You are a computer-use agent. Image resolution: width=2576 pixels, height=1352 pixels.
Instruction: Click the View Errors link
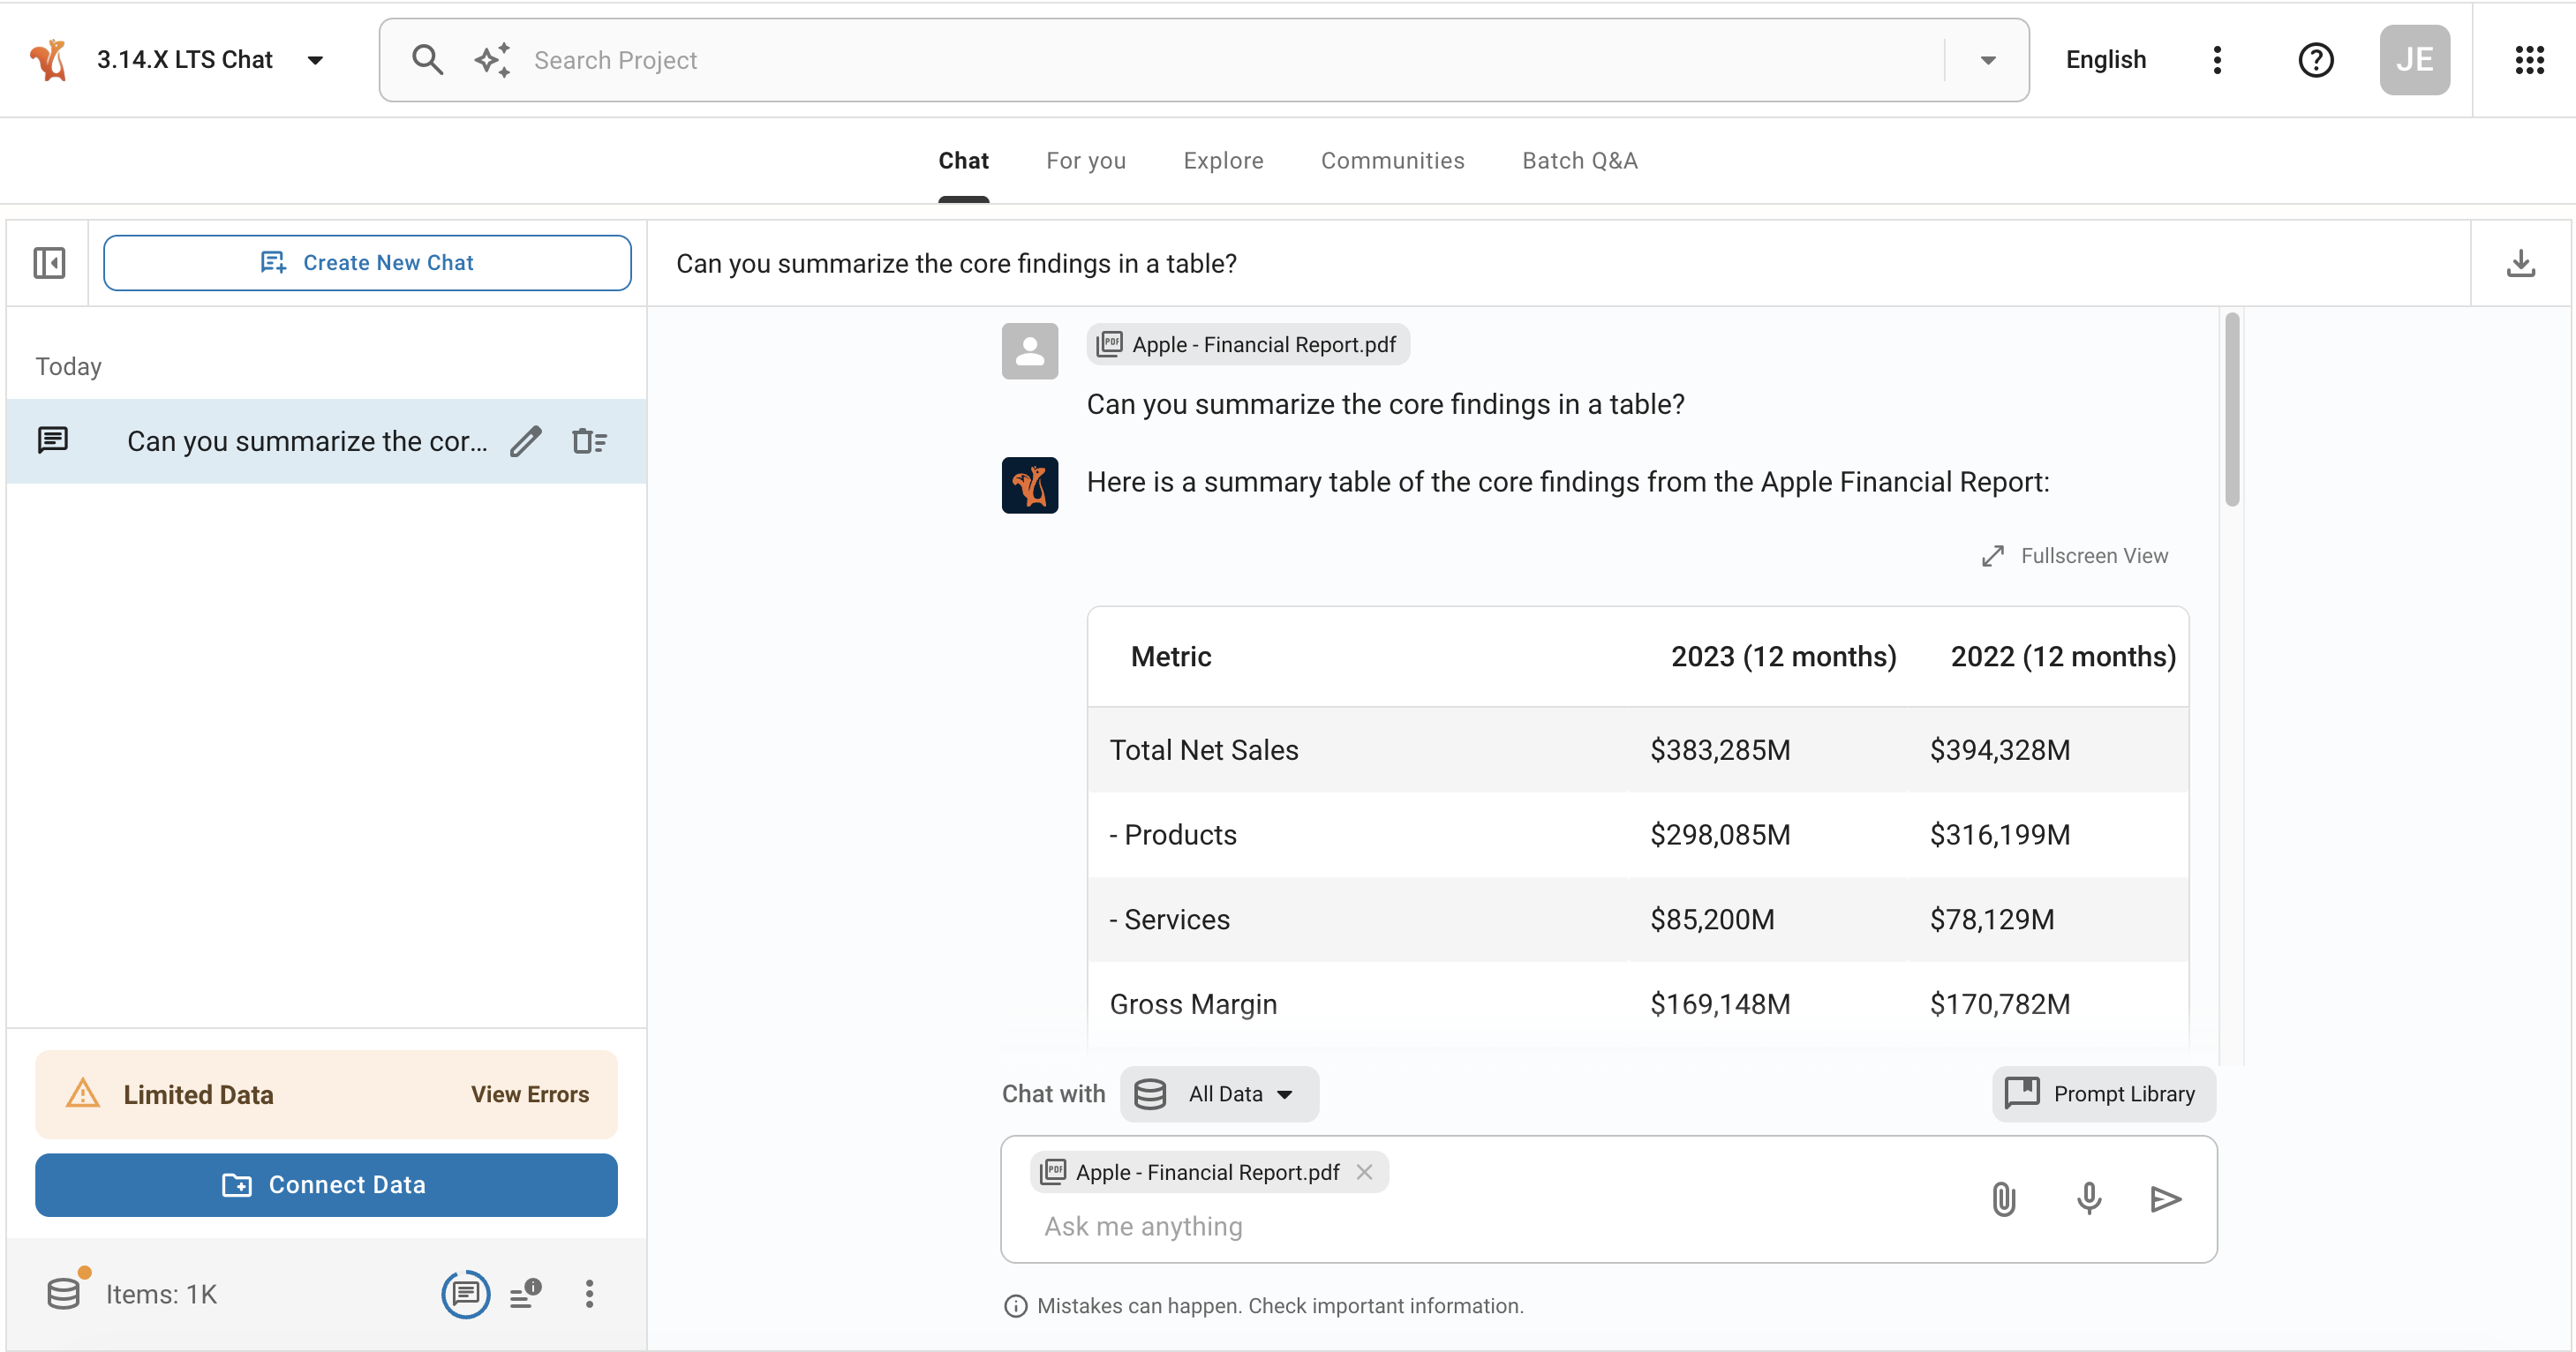click(x=529, y=1094)
